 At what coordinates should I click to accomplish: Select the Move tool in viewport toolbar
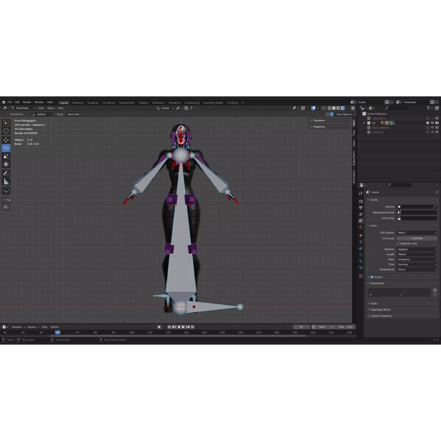tap(6, 140)
